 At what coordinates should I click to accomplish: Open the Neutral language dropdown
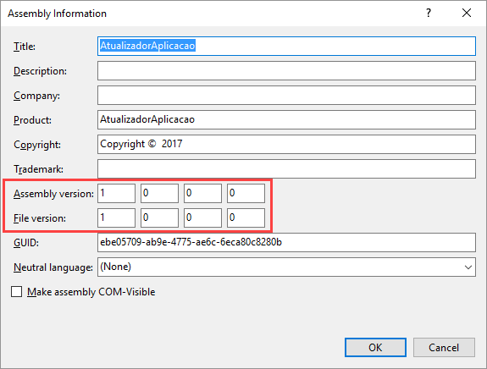(x=286, y=267)
